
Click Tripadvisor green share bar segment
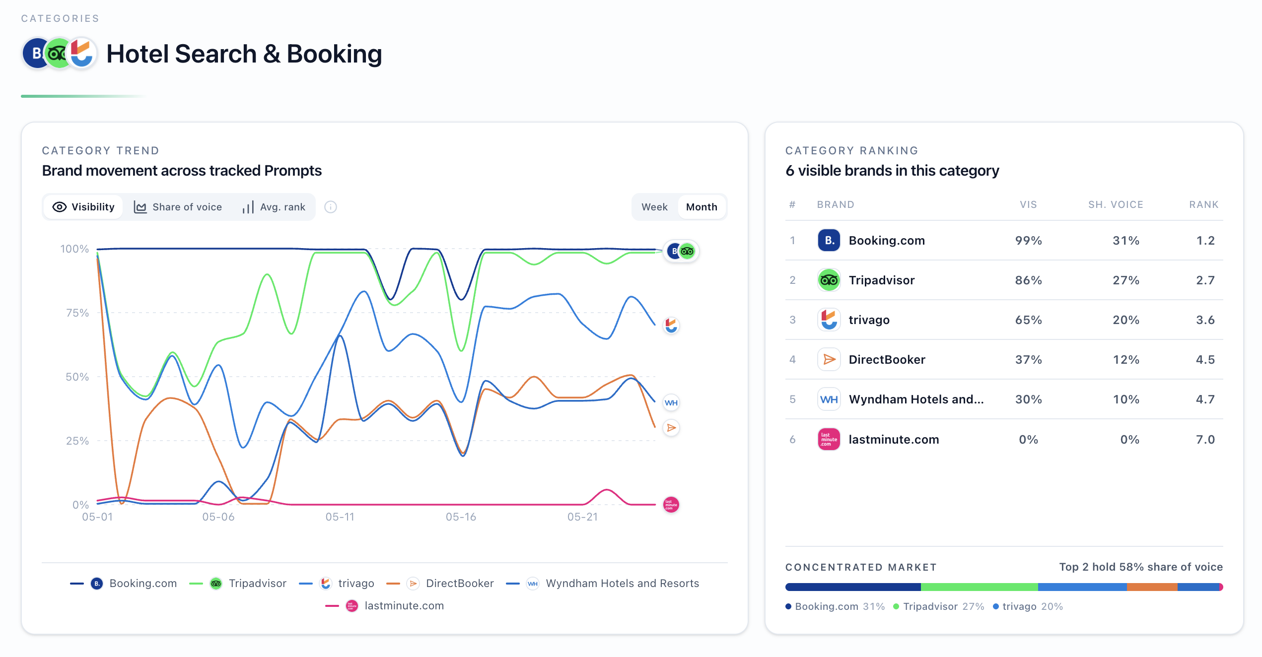click(980, 587)
